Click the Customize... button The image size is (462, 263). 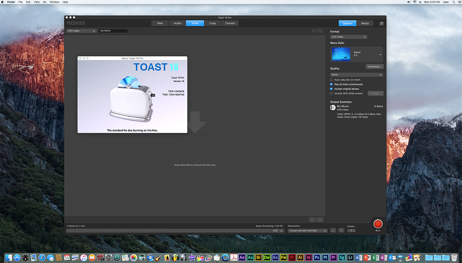pyautogui.click(x=374, y=67)
